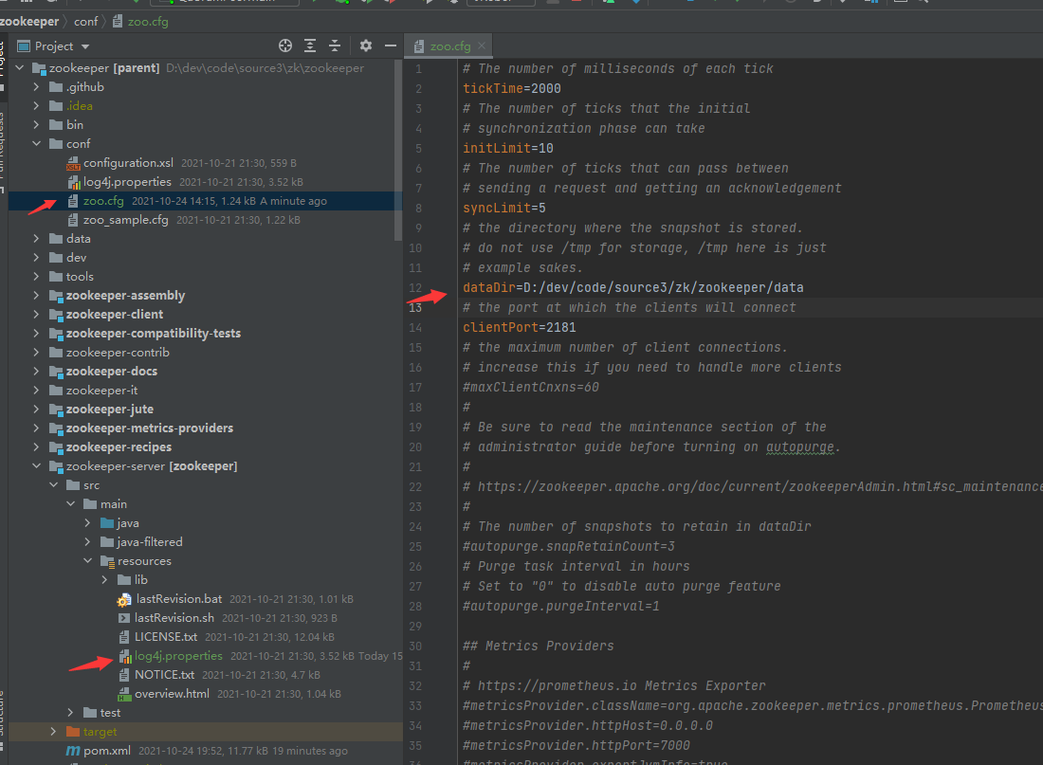Viewport: 1043px width, 765px height.
Task: Click the #metricsProvider.httpPort=7000 line
Action: (576, 746)
